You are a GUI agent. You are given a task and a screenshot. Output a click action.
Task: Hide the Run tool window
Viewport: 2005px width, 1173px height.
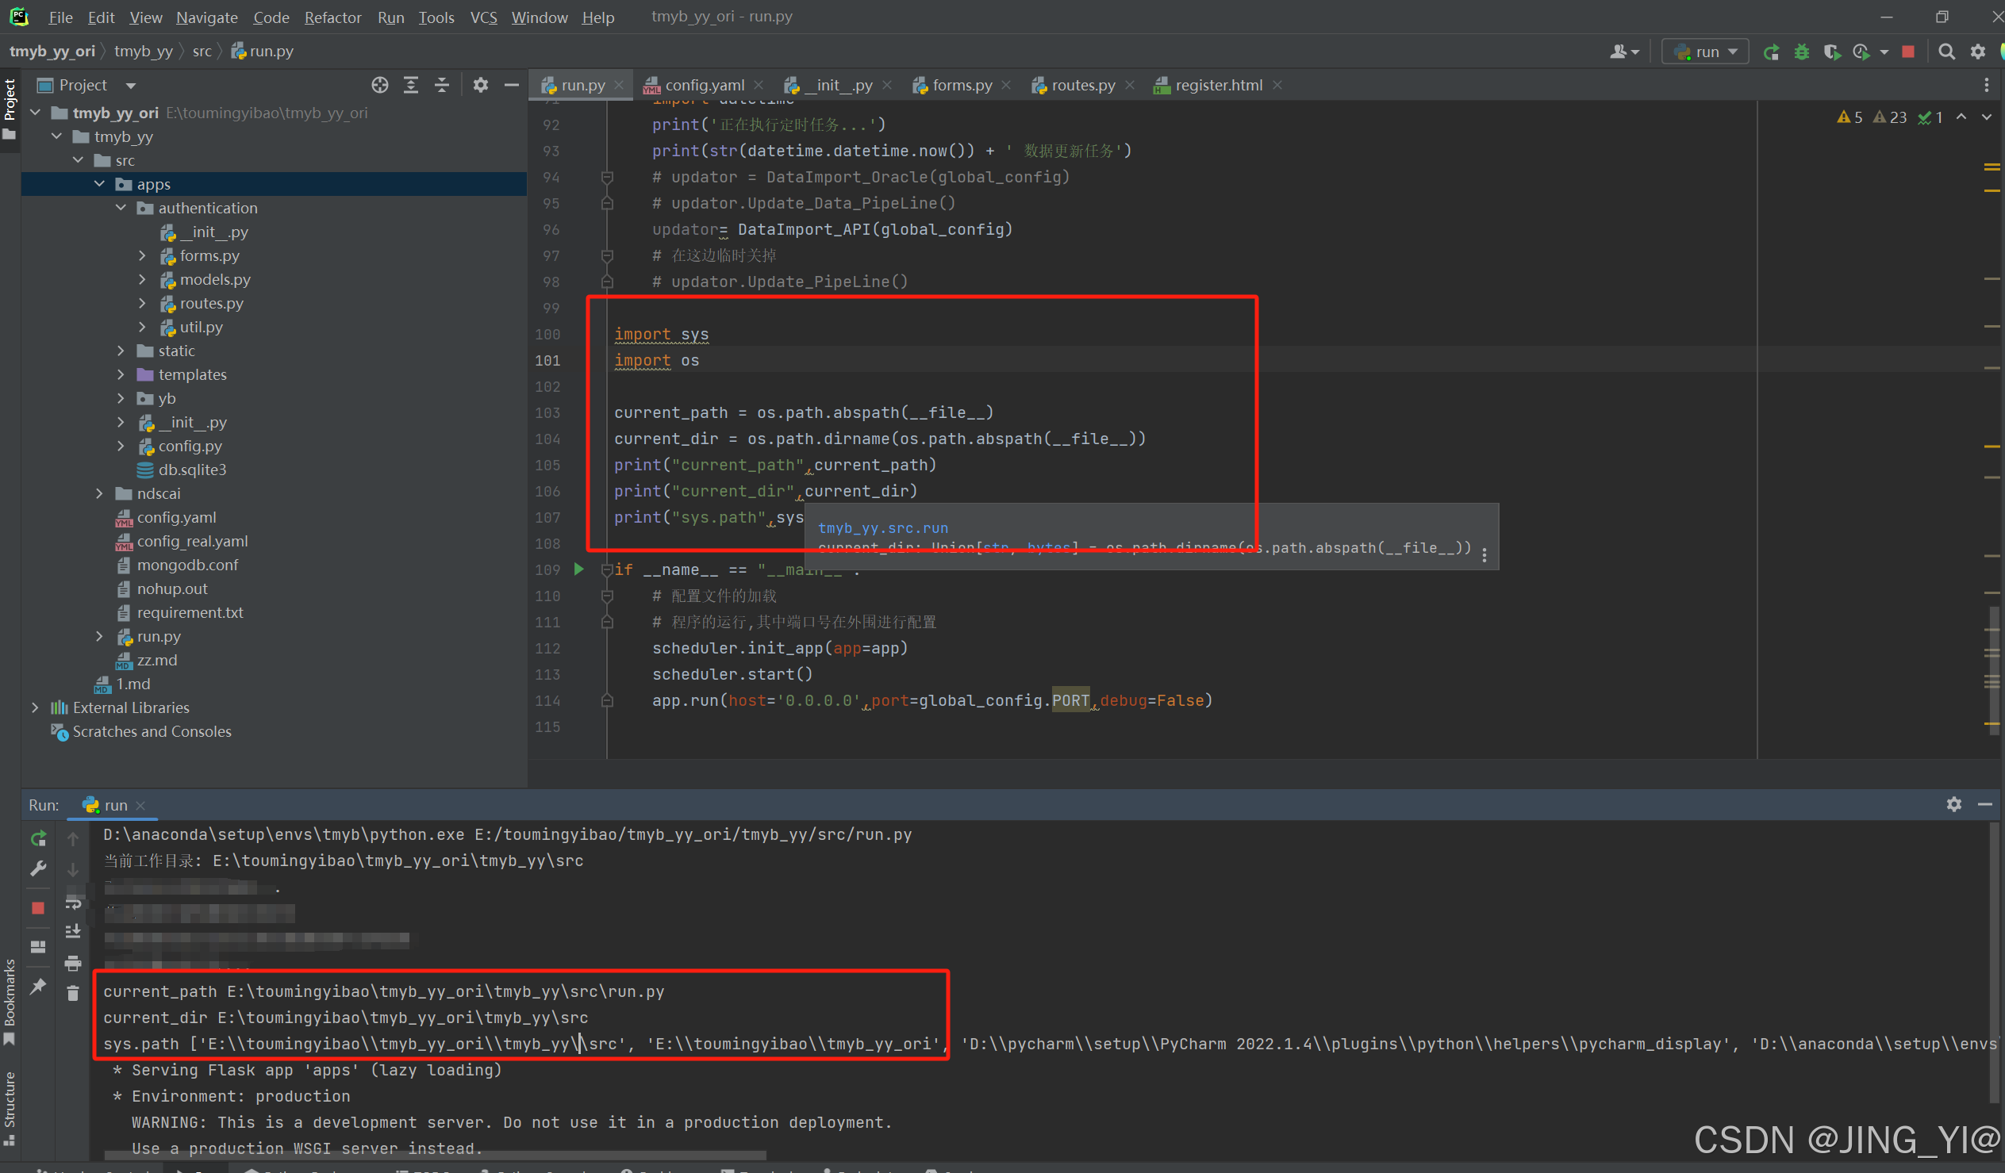click(x=1985, y=805)
